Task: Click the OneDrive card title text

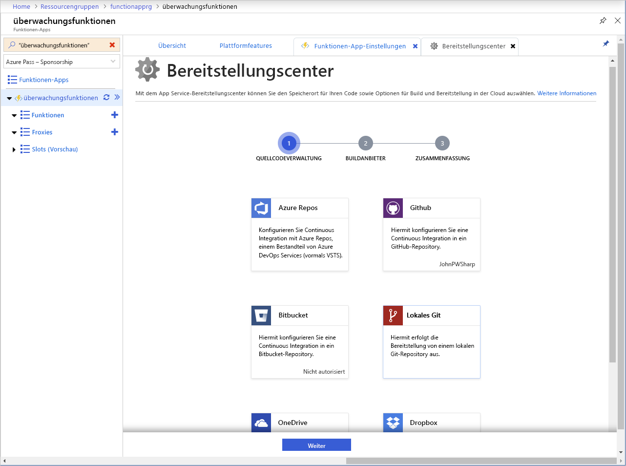Action: point(292,423)
